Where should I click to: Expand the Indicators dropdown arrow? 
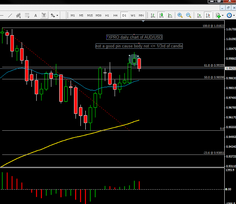point(223,15)
